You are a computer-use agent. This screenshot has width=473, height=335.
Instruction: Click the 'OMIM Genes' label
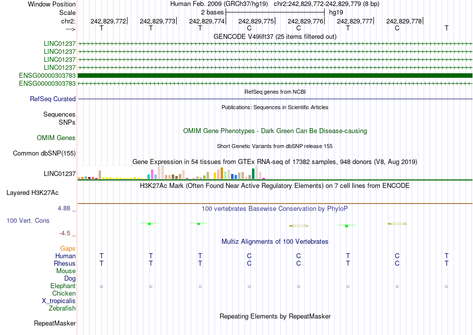click(x=56, y=138)
